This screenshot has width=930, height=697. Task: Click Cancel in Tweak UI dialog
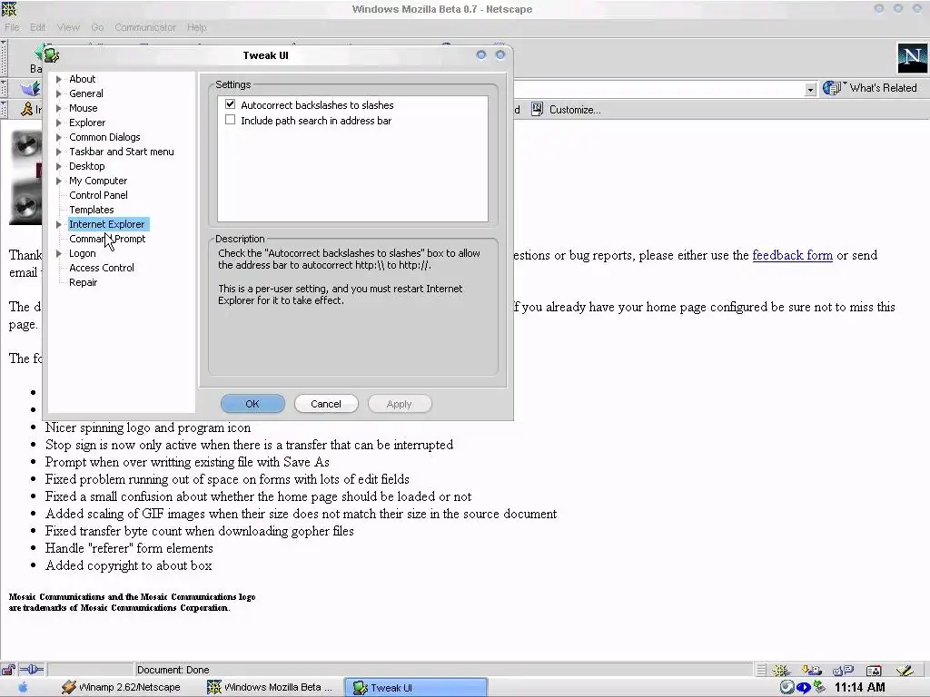pos(326,404)
